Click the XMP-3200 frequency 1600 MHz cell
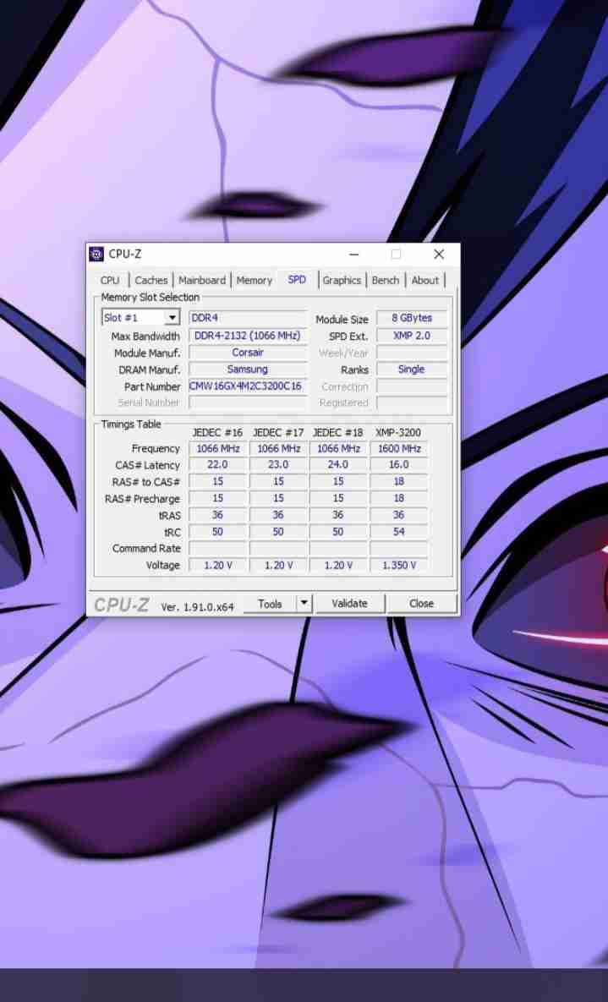The width and height of the screenshot is (608, 1002). [399, 449]
